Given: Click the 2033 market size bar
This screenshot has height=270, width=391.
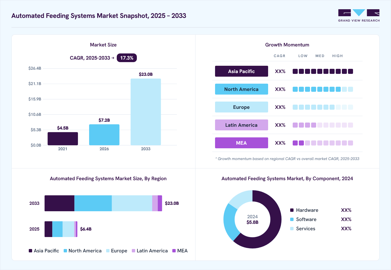Looking at the screenshot, I should 146,112.
